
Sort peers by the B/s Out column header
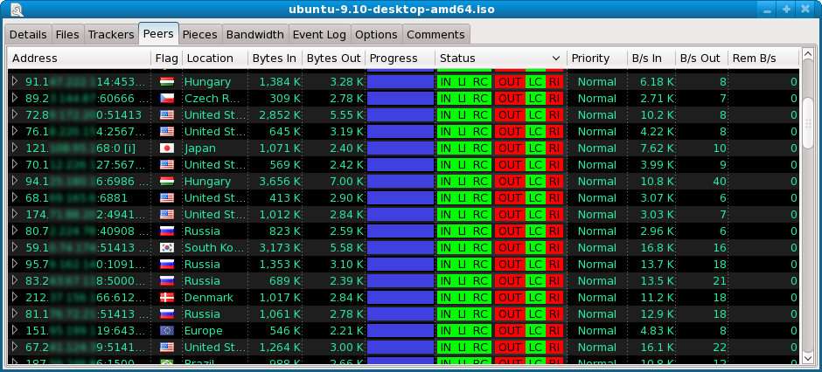click(700, 59)
